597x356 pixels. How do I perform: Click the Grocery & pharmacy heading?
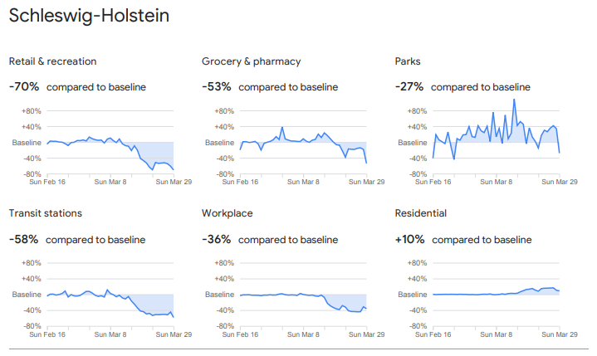point(251,61)
